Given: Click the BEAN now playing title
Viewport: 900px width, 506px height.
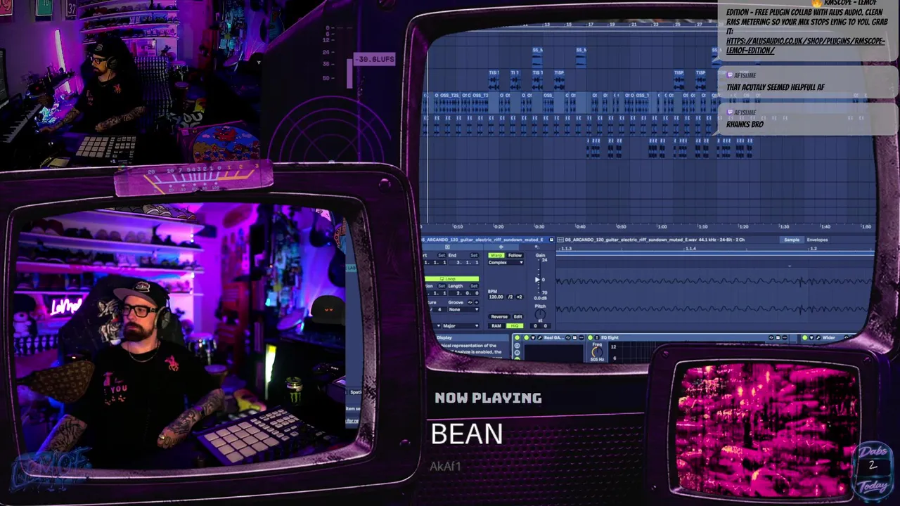Looking at the screenshot, I should [467, 434].
